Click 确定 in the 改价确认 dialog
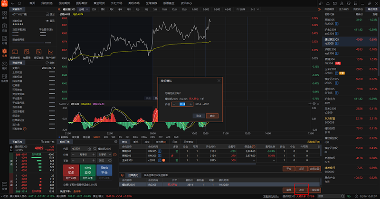The height and width of the screenshot is (199, 380). 213,115
